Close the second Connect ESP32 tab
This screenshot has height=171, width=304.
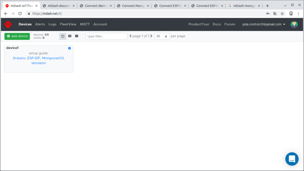pyautogui.click(x=222, y=6)
